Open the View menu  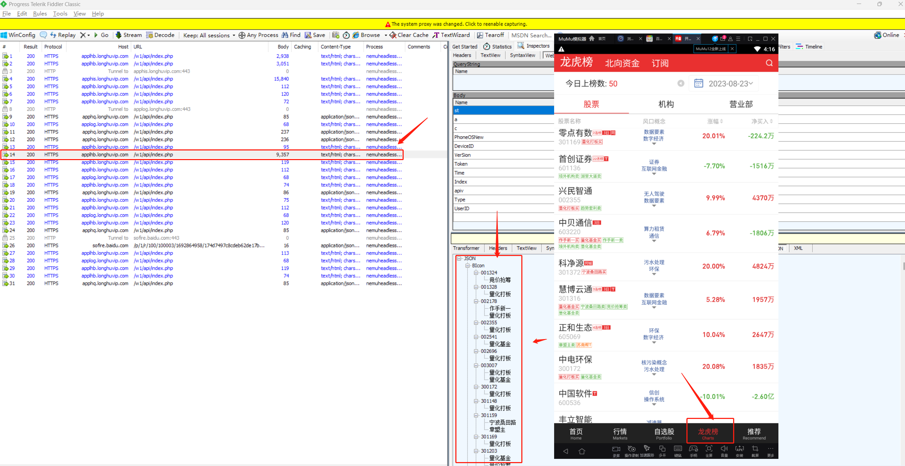80,14
